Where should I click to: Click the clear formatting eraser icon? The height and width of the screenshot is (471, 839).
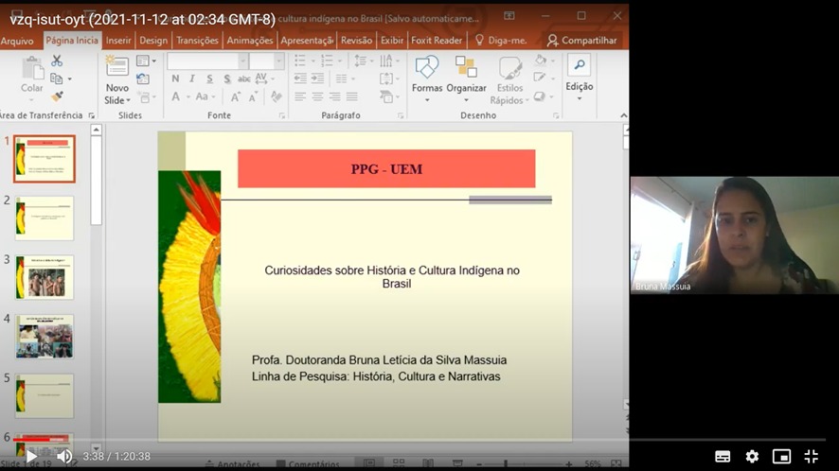277,96
